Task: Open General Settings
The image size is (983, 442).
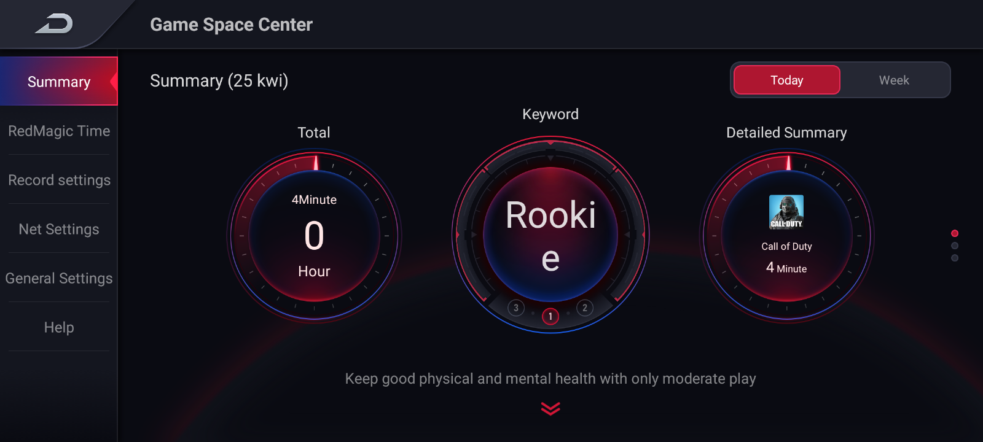Action: coord(59,277)
